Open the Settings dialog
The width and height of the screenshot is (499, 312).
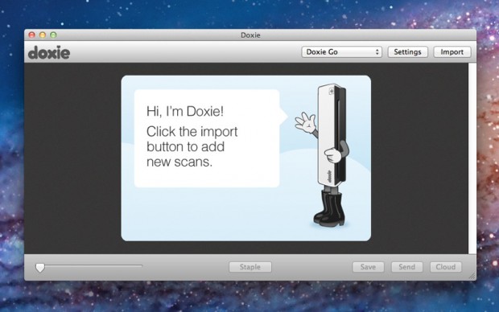[x=408, y=51]
